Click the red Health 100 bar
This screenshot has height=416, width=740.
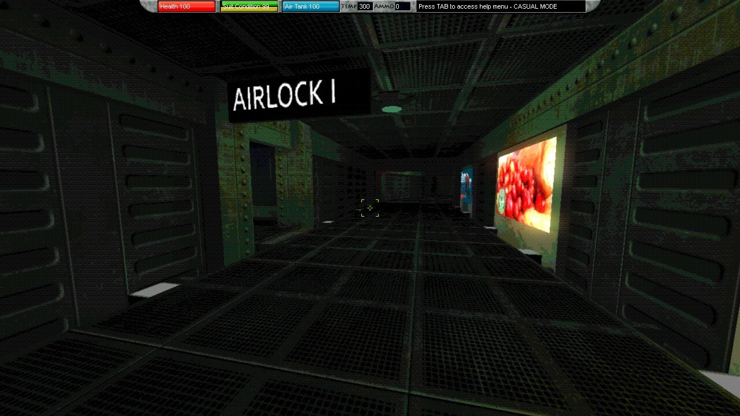click(187, 6)
